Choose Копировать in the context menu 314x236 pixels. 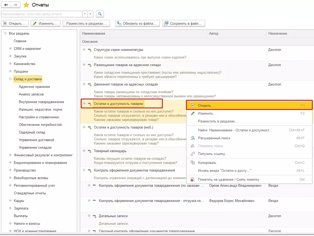click(x=249, y=163)
